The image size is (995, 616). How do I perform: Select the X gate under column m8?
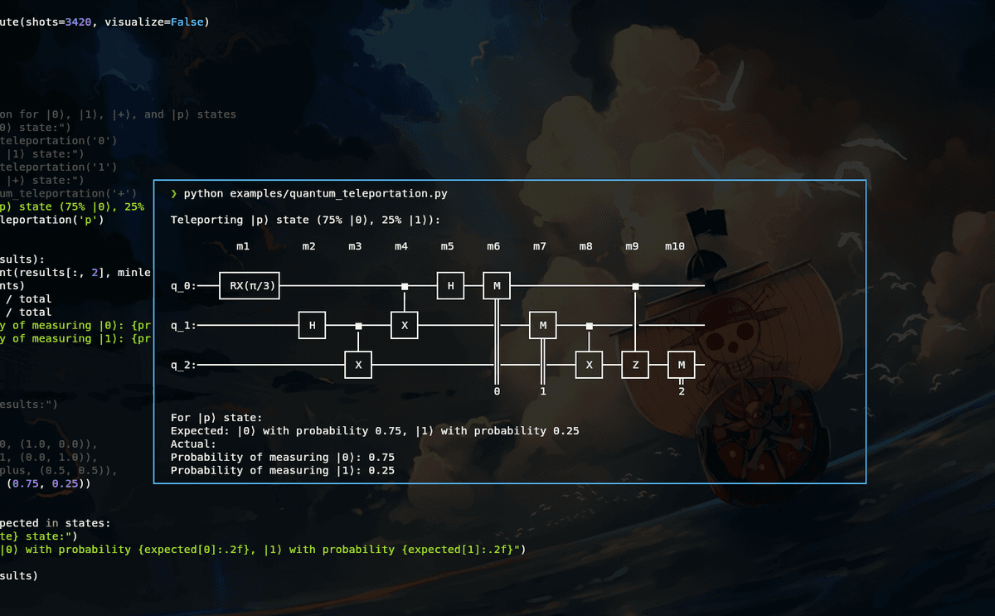coord(589,365)
